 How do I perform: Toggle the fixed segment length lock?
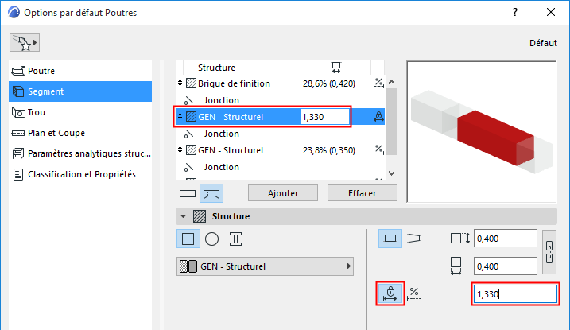pyautogui.click(x=390, y=293)
